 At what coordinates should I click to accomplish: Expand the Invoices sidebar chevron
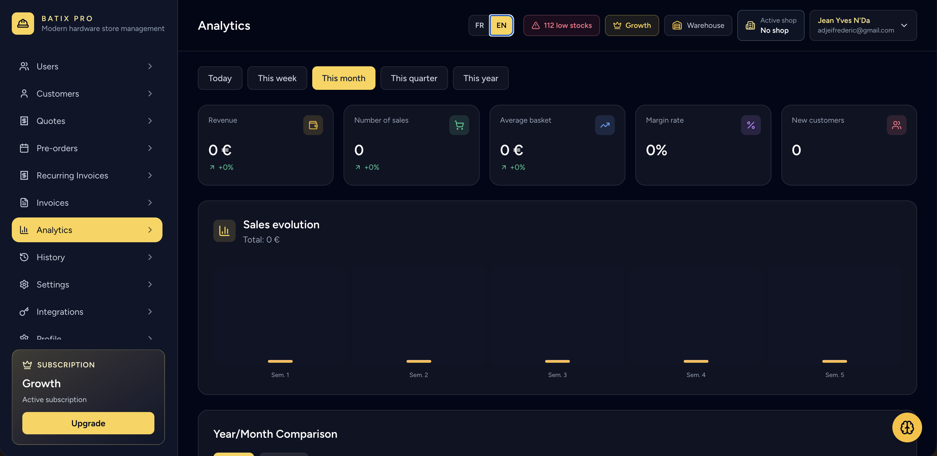tap(150, 202)
